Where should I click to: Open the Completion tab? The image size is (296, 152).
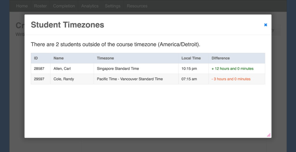point(64,6)
